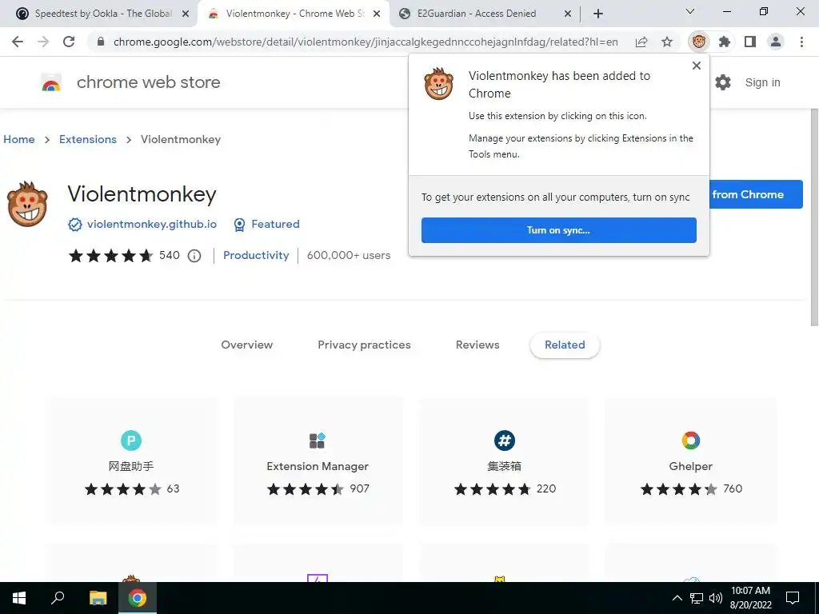Click the share page icon in address bar

coord(641,42)
